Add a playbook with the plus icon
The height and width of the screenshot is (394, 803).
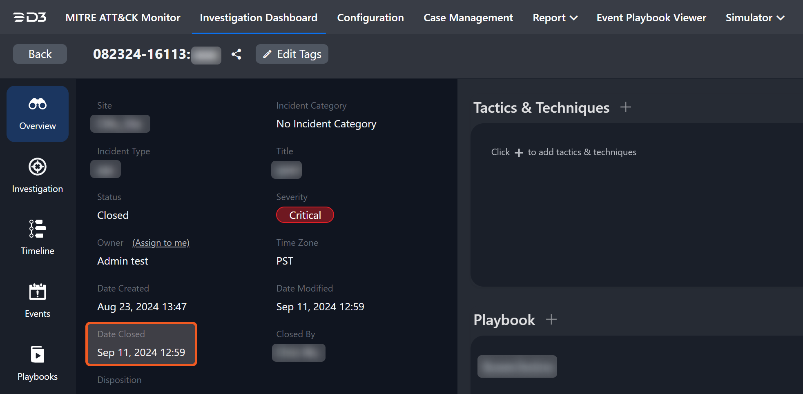[x=551, y=319]
